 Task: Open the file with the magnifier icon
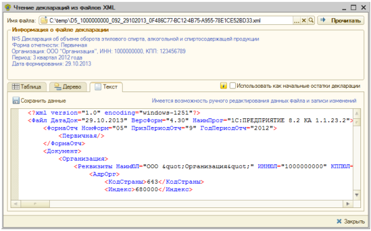coord(311,21)
